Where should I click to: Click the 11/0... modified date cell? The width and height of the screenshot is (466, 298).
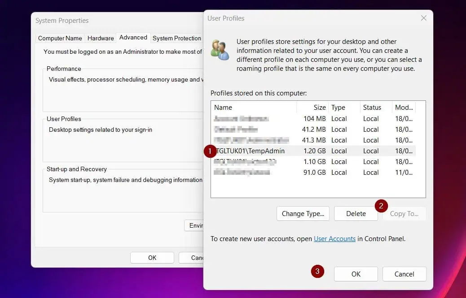404,172
